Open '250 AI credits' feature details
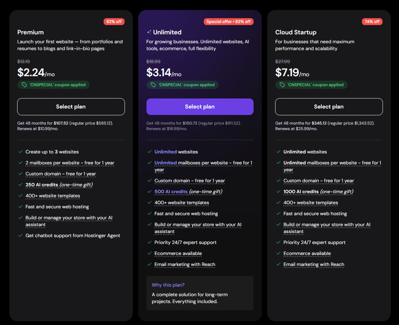 pos(59,185)
